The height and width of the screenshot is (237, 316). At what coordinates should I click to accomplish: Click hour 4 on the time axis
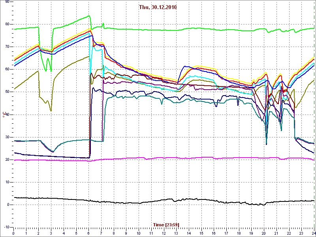[64, 233]
